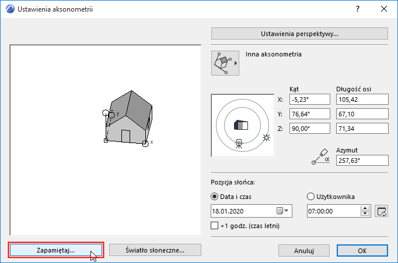Click the sync date and time icon

point(382,211)
